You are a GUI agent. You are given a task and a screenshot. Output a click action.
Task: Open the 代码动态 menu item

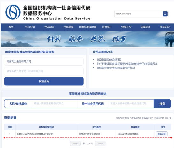click(x=49, y=27)
